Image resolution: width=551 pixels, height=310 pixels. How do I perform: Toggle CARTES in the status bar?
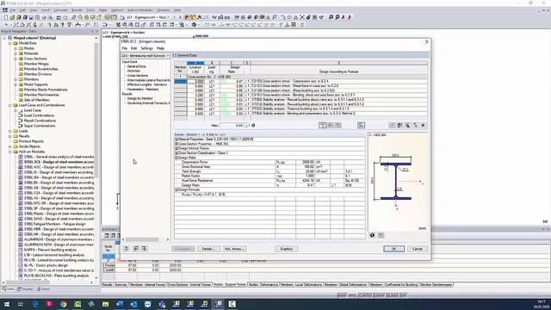365,295
